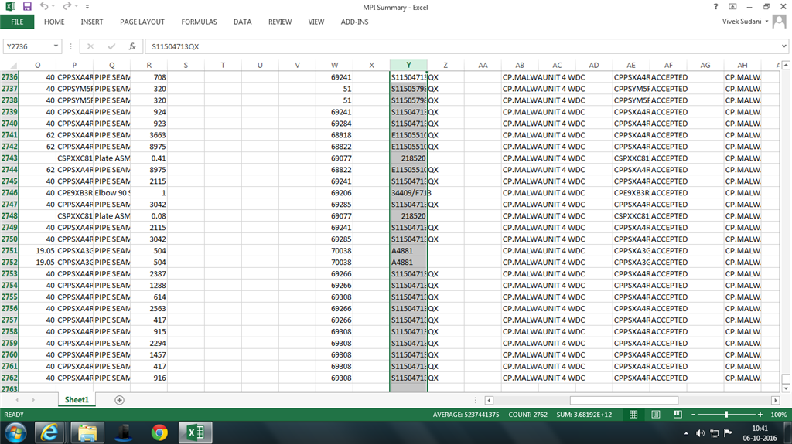The image size is (792, 444).
Task: Click the Cancel X formula button
Action: [x=90, y=46]
